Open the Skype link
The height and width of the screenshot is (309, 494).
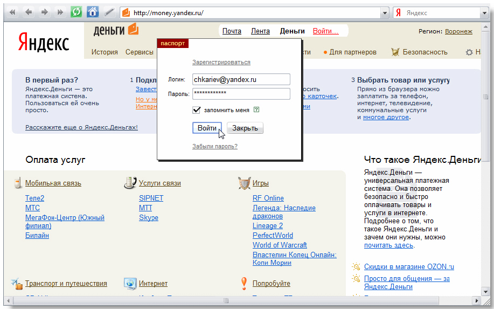pyautogui.click(x=148, y=217)
